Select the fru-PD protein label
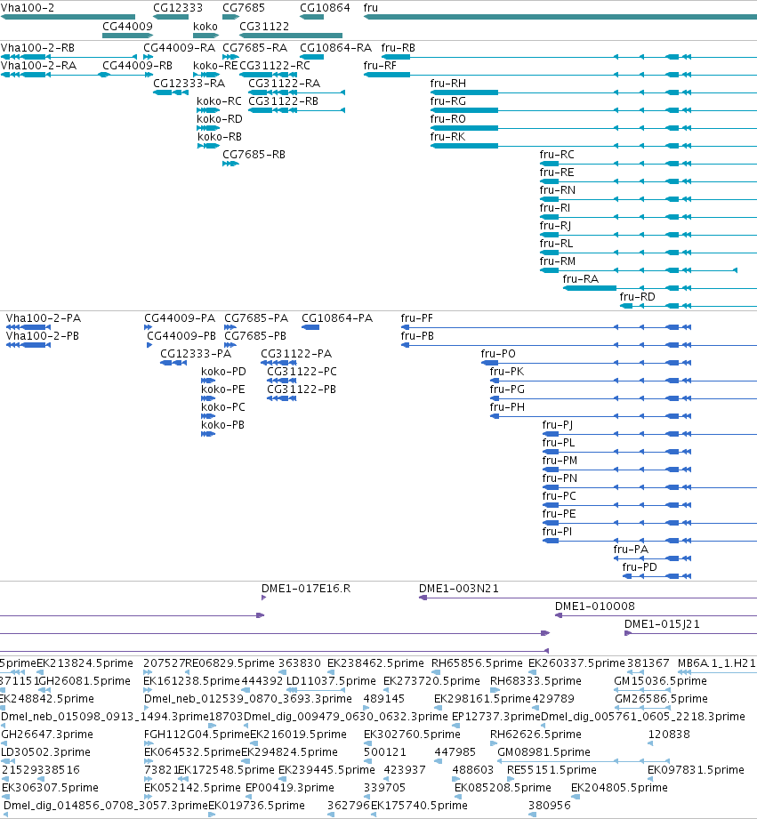Viewport: 757px width, 819px height. [640, 566]
